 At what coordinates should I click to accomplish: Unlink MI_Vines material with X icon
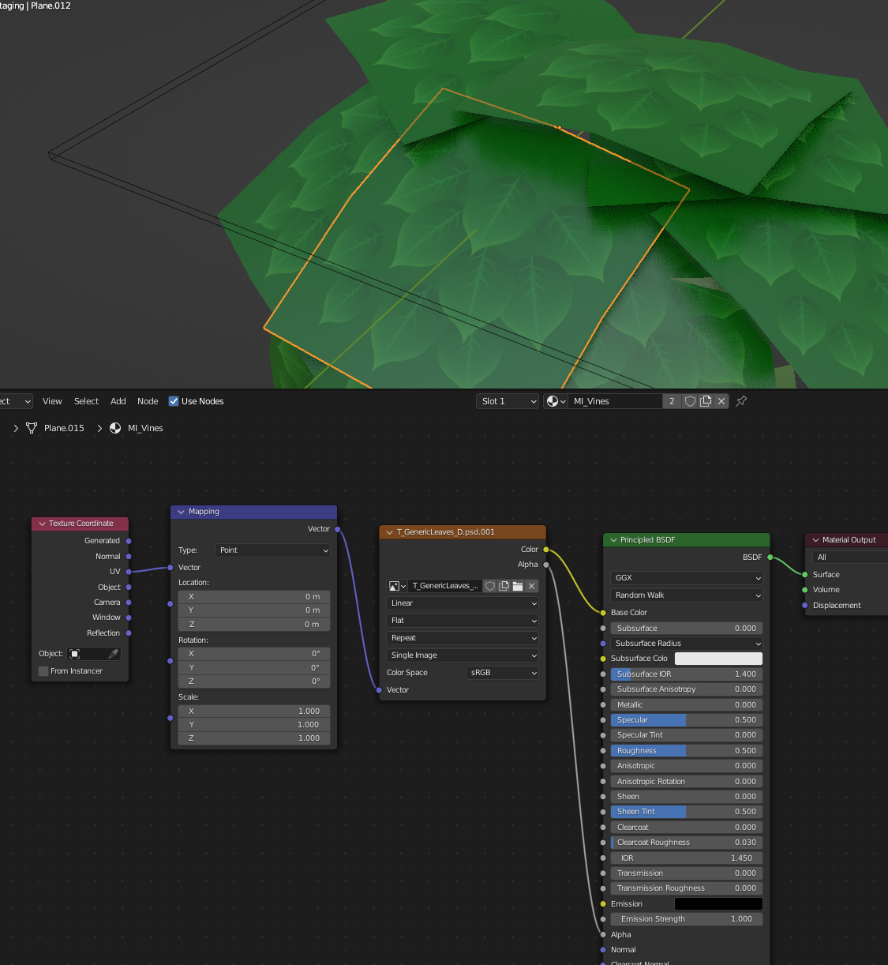721,401
